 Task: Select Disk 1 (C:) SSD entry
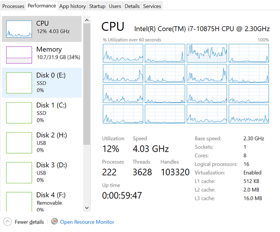(x=42, y=112)
